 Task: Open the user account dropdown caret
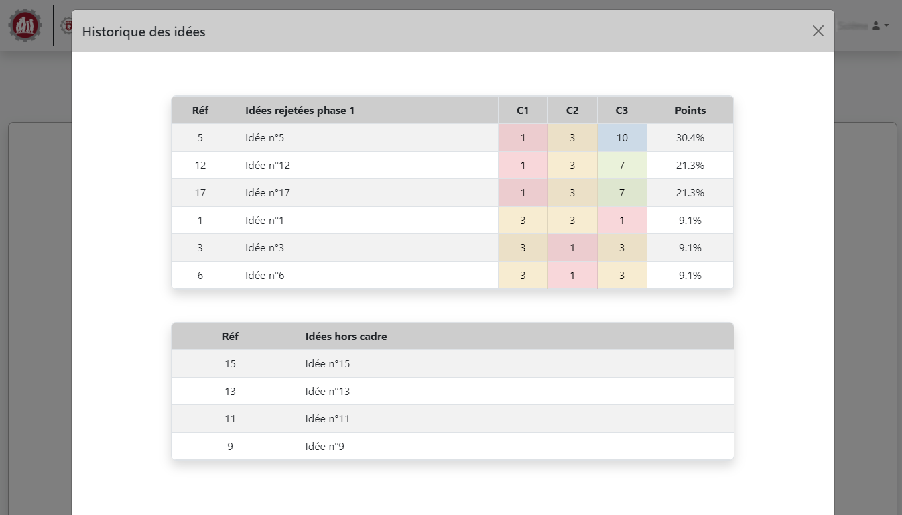coord(887,25)
